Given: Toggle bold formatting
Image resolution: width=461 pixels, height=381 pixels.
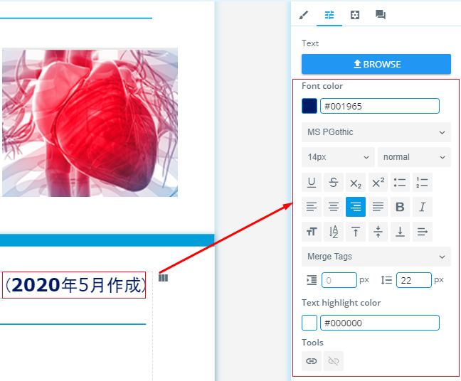Looking at the screenshot, I should (x=400, y=207).
